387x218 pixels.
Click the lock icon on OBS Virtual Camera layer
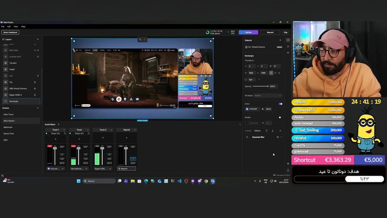tap(35, 88)
